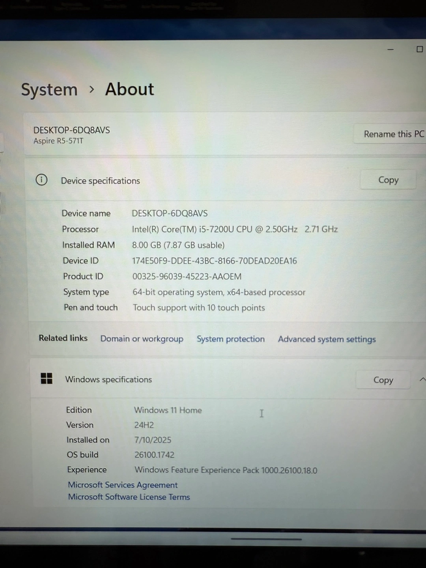The width and height of the screenshot is (426, 568).
Task: Maximize the Settings window
Action: 420,49
